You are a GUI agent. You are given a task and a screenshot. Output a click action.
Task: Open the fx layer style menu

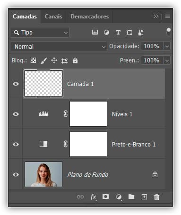[x=94, y=197]
